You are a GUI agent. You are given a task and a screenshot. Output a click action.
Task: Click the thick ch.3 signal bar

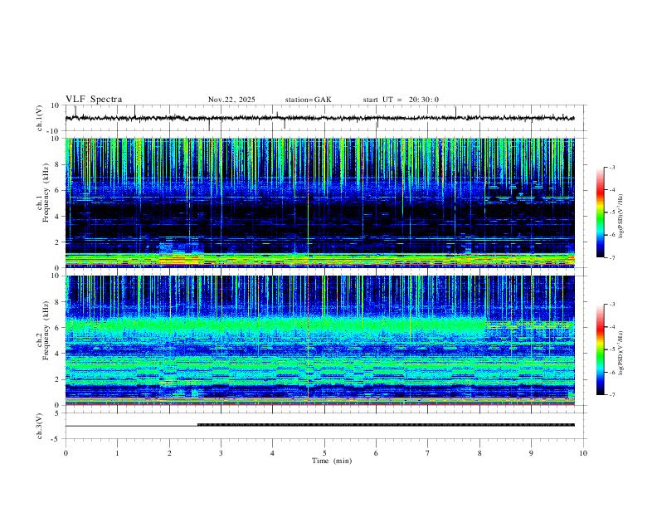click(x=386, y=425)
